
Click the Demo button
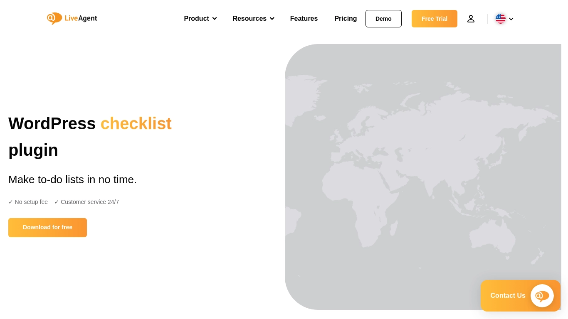point(383,19)
